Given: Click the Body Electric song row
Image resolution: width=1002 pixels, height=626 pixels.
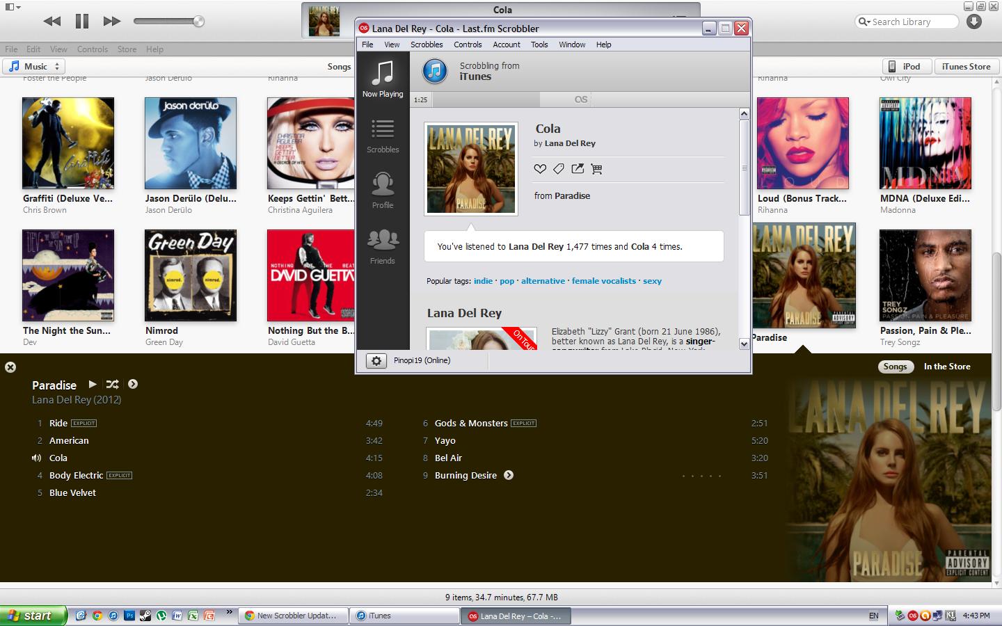Looking at the screenshot, I should (209, 475).
